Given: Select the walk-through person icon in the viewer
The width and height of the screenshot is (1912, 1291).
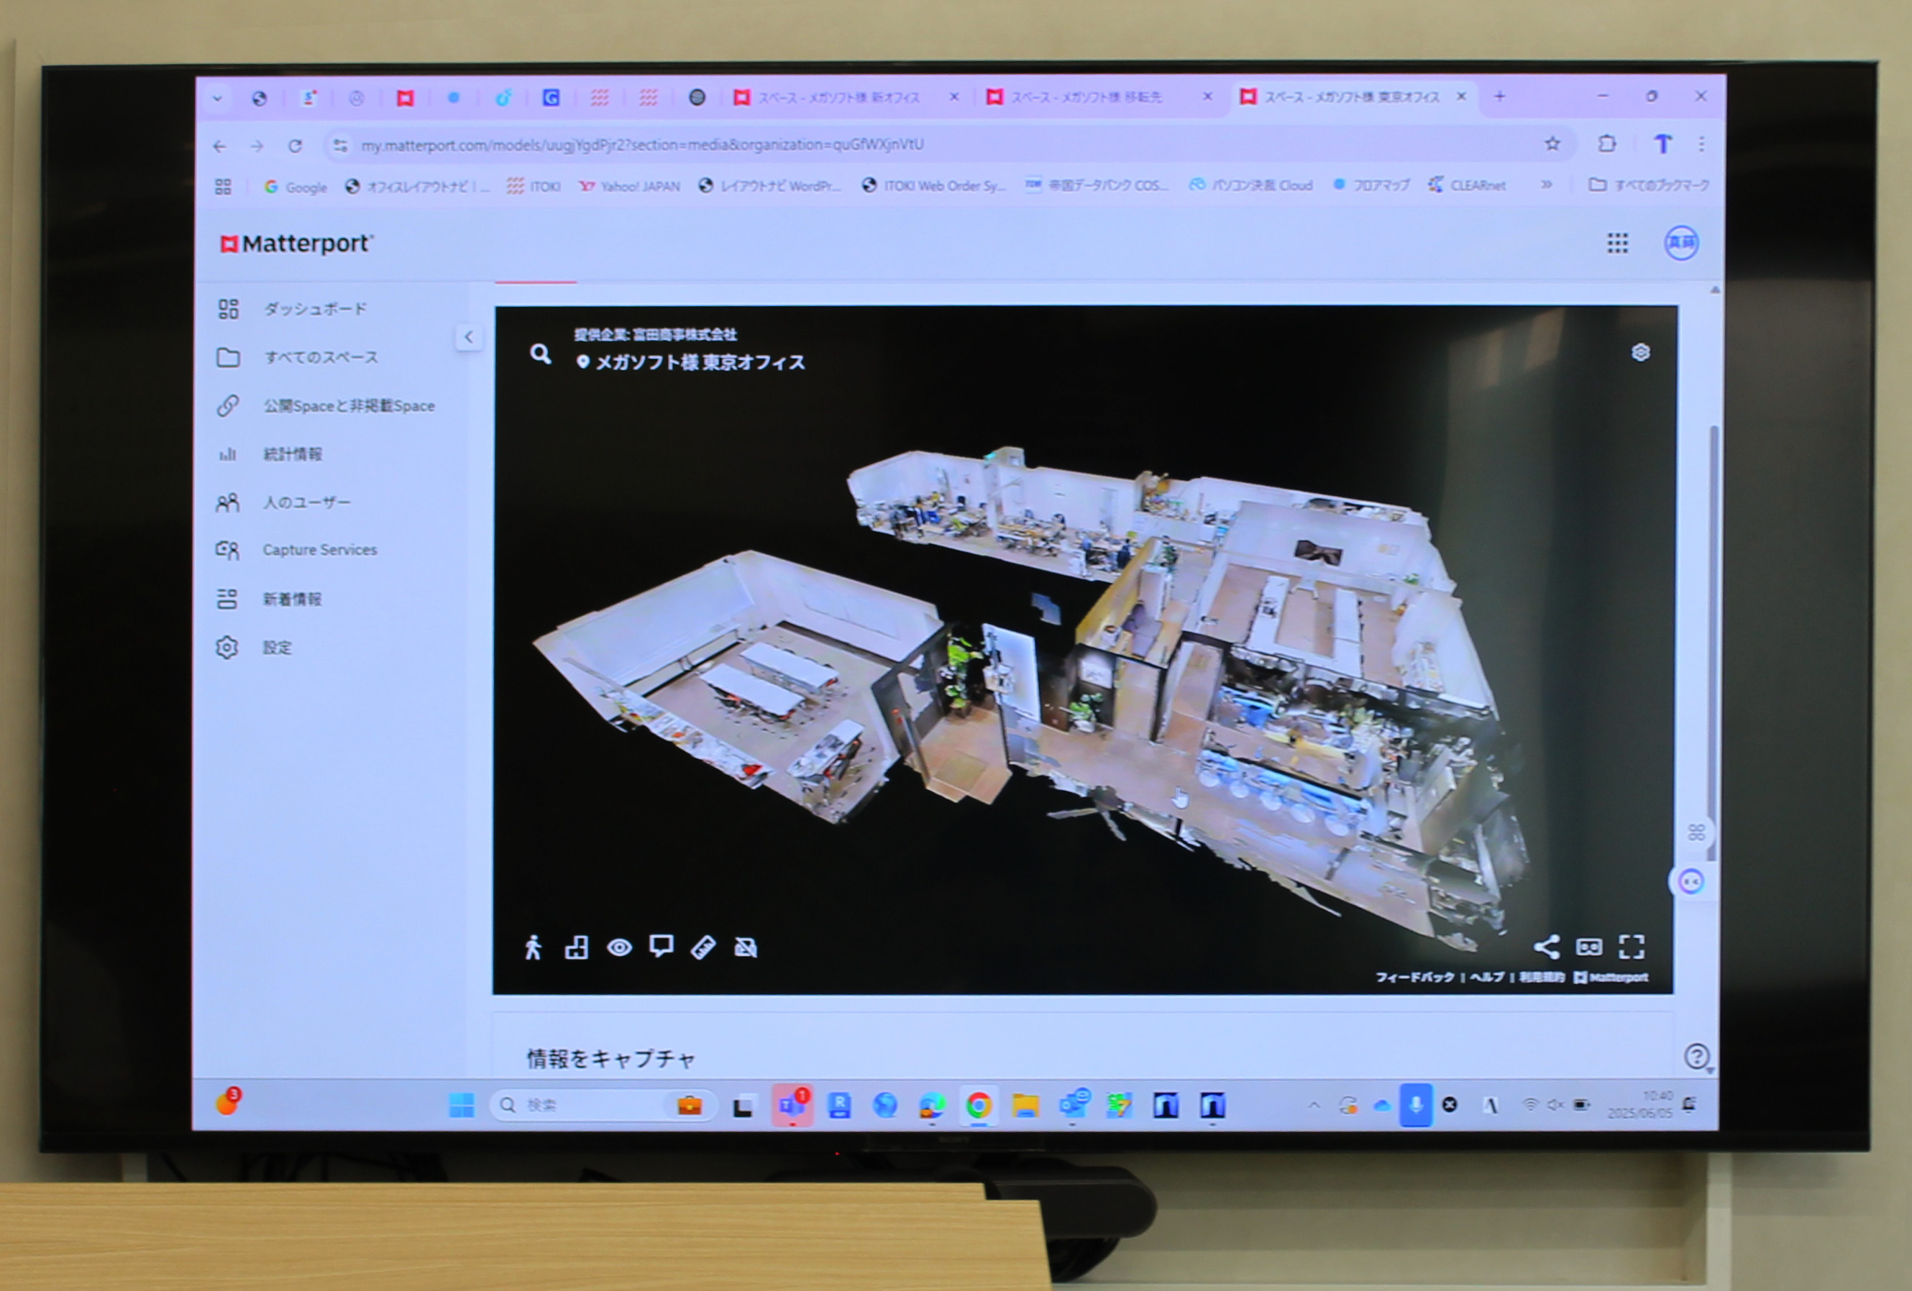Looking at the screenshot, I should (535, 947).
